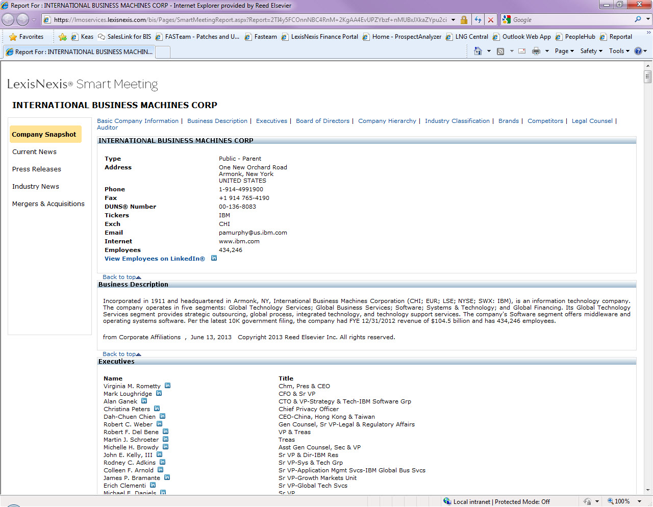
Task: Expand the Home button dropdown arrow
Action: pos(489,51)
